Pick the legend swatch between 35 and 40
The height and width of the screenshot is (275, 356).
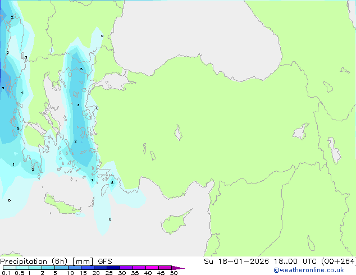click(139, 268)
